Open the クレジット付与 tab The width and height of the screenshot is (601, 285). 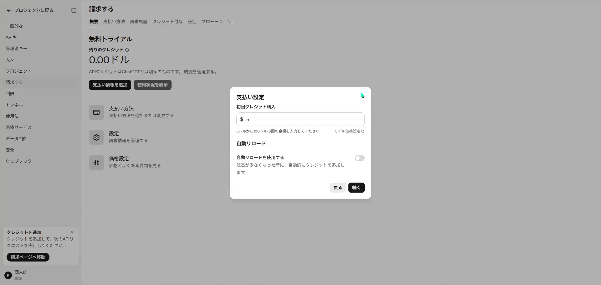pyautogui.click(x=167, y=22)
